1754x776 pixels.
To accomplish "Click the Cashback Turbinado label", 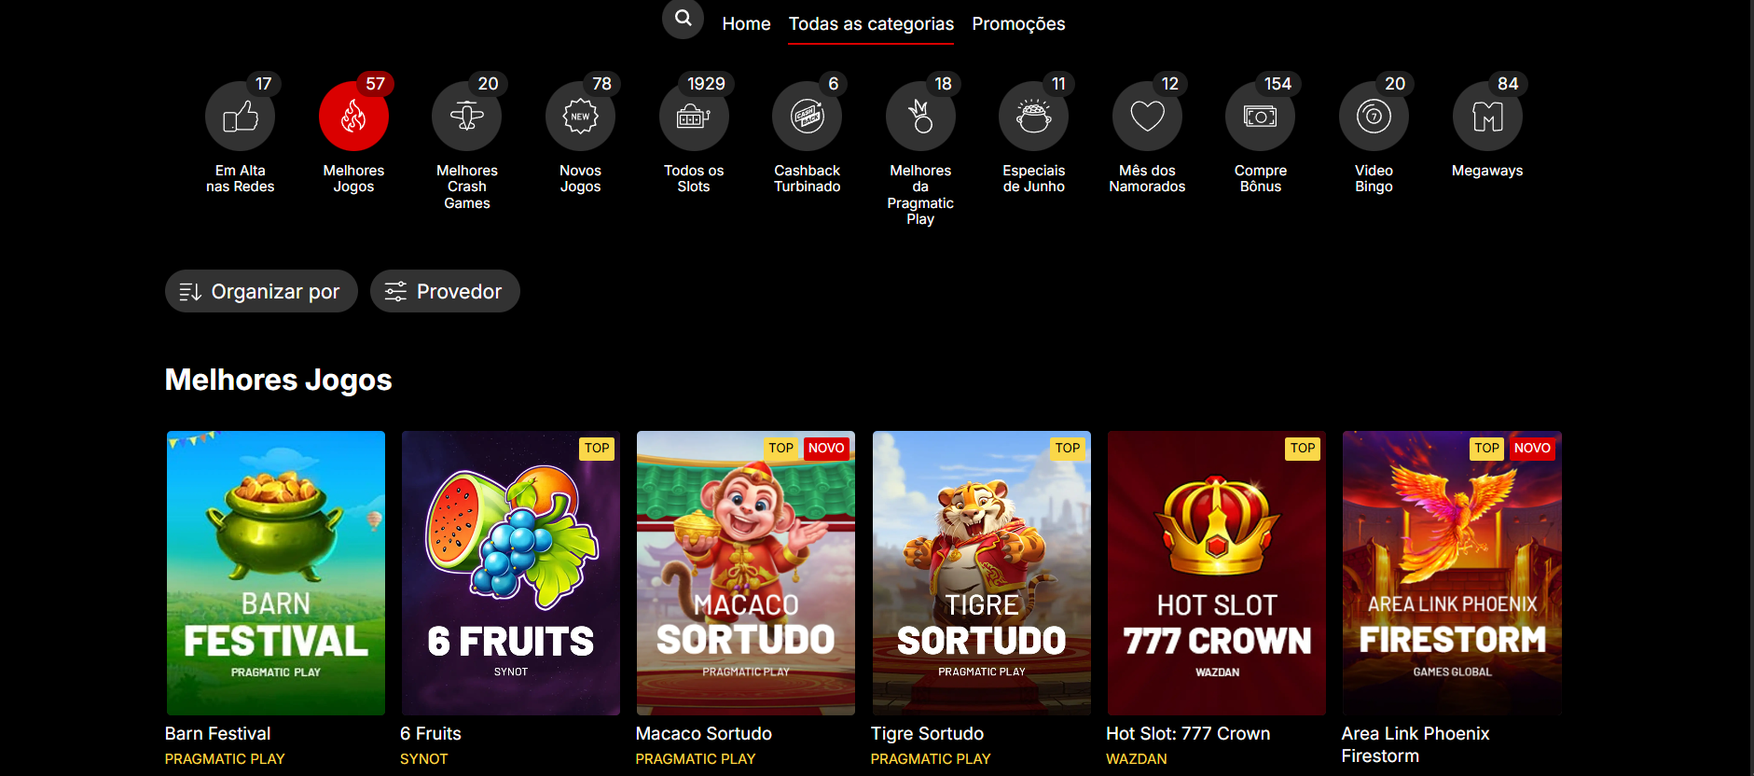I will point(808,178).
